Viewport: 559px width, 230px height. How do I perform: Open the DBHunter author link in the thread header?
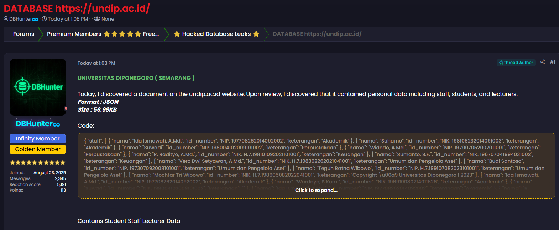tap(23, 19)
